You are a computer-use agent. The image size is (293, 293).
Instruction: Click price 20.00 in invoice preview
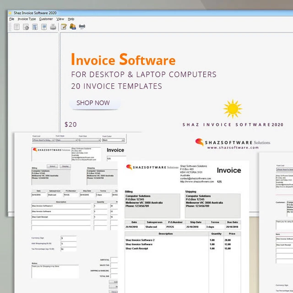tap(228, 240)
